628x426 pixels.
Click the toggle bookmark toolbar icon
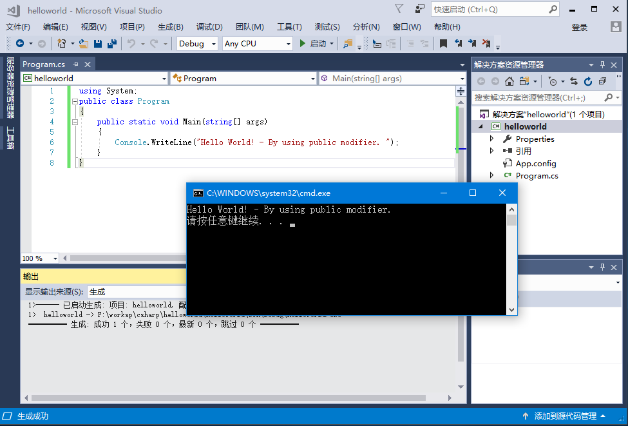[443, 44]
